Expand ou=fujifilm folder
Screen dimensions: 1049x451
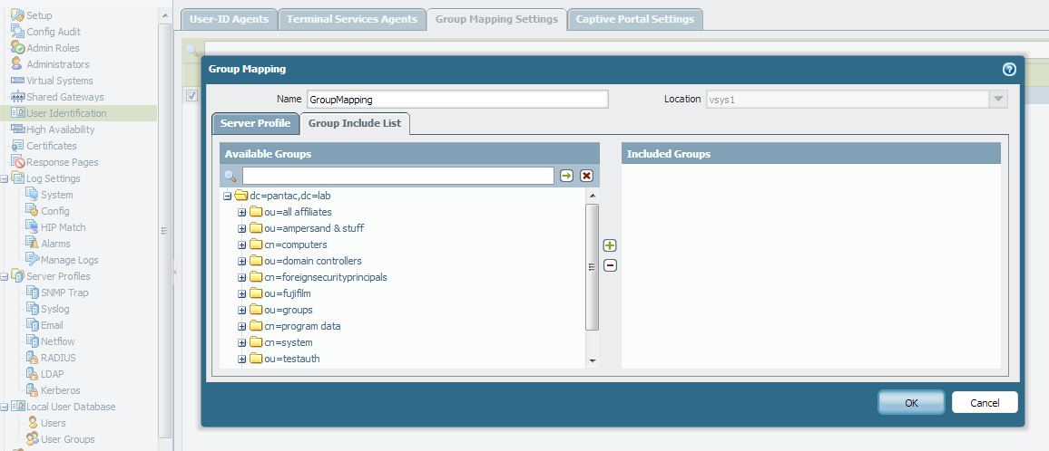pos(242,294)
